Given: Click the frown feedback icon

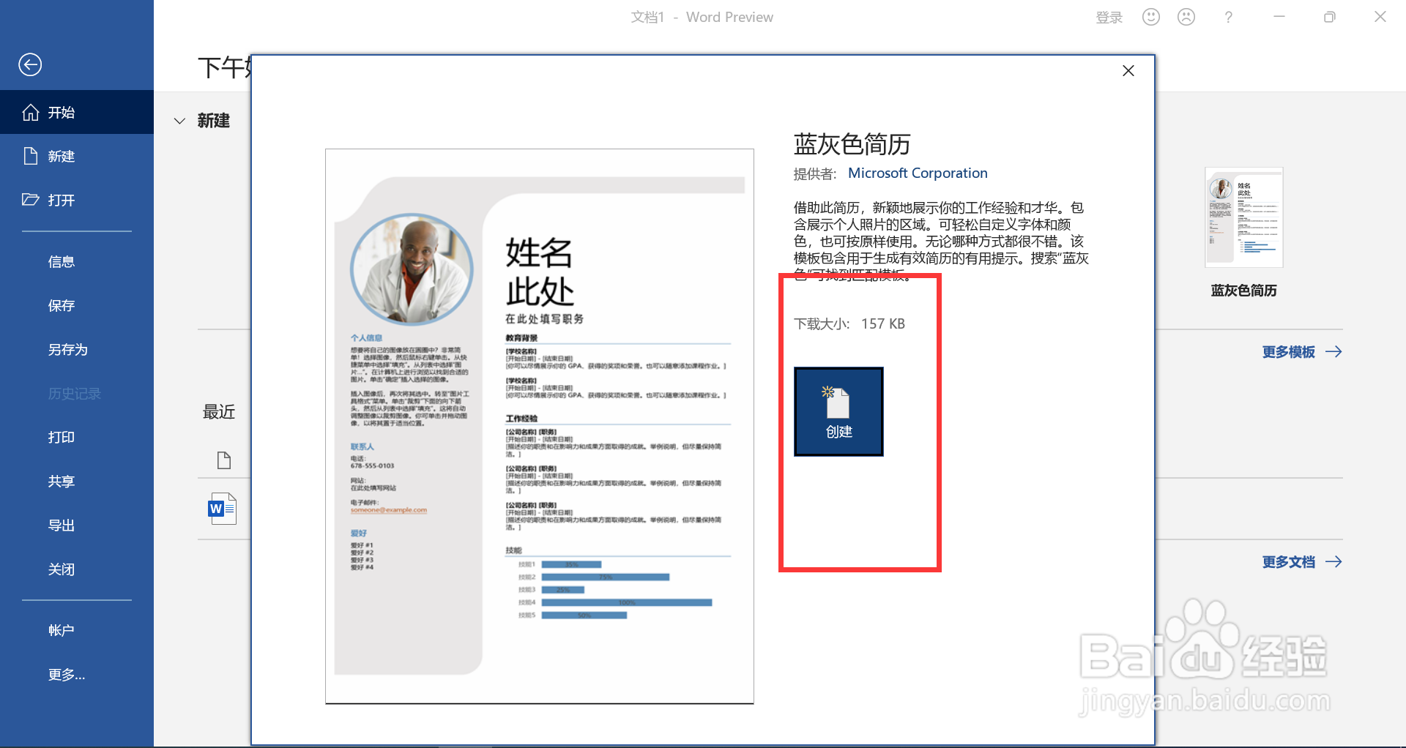Looking at the screenshot, I should (1186, 17).
